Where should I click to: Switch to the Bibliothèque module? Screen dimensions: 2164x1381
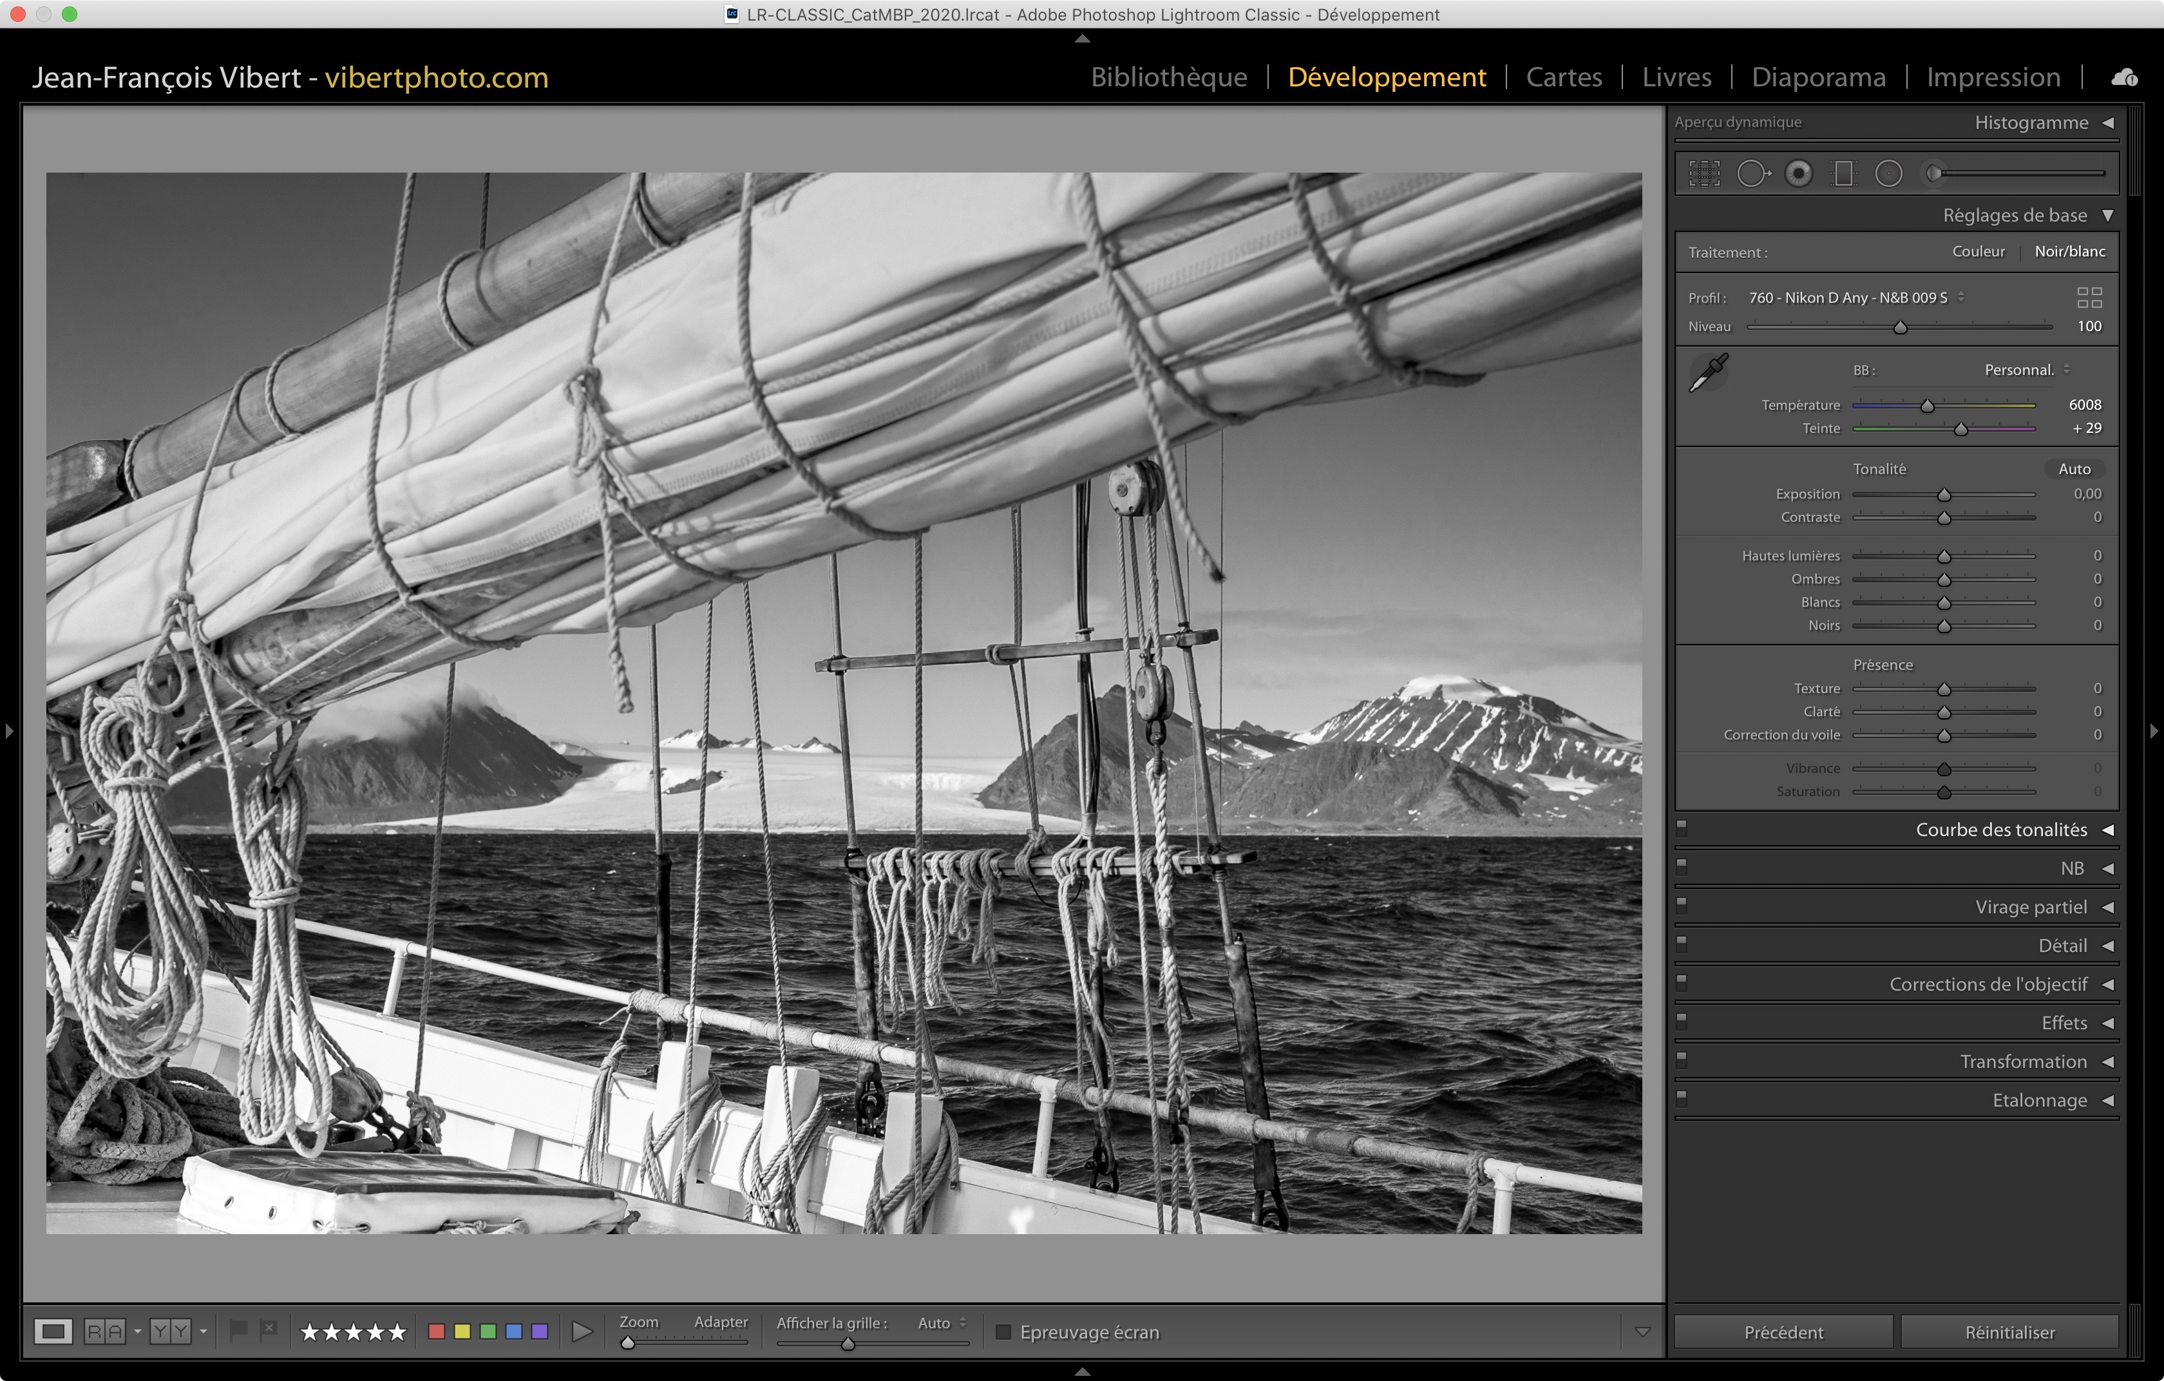pyautogui.click(x=1168, y=77)
